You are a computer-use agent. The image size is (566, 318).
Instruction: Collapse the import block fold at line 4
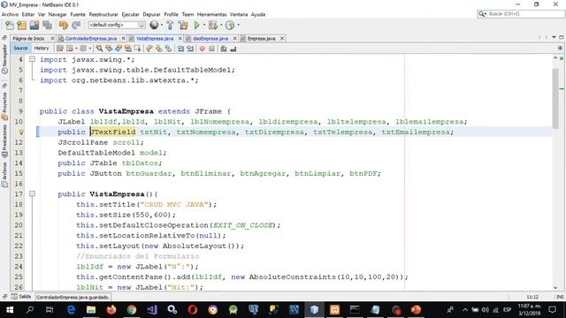32,59
